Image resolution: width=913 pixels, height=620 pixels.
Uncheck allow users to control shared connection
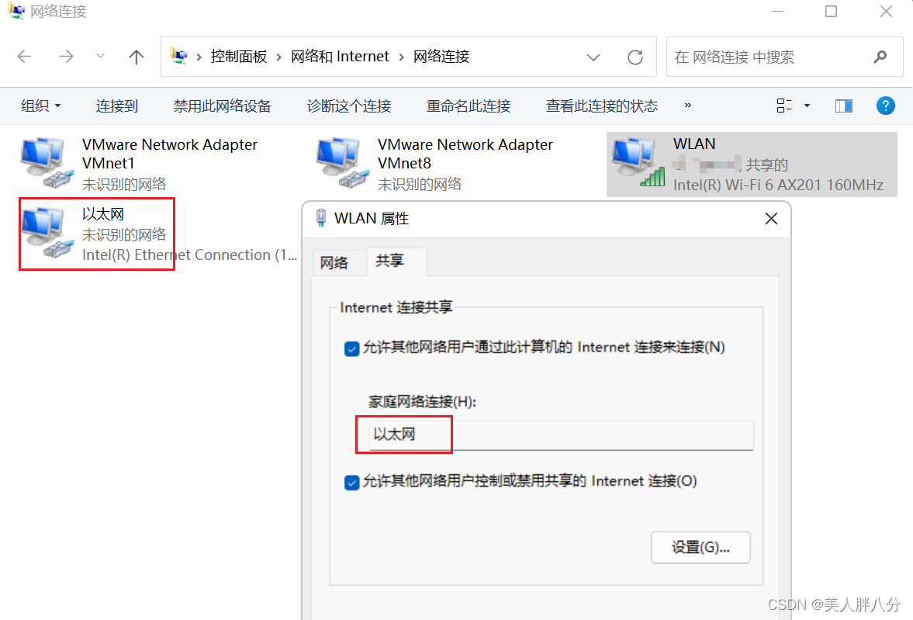tap(351, 483)
